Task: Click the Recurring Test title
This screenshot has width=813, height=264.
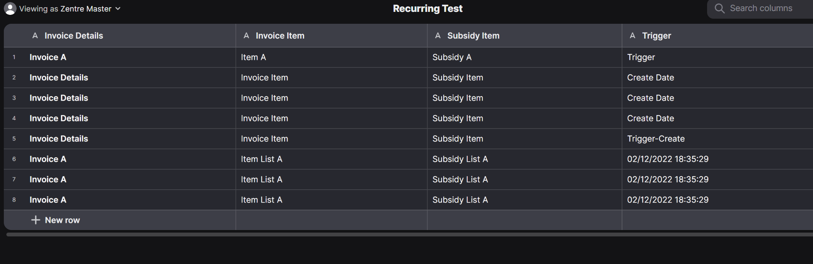Action: pyautogui.click(x=428, y=8)
